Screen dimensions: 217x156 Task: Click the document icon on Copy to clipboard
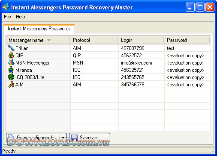[x=11, y=138]
